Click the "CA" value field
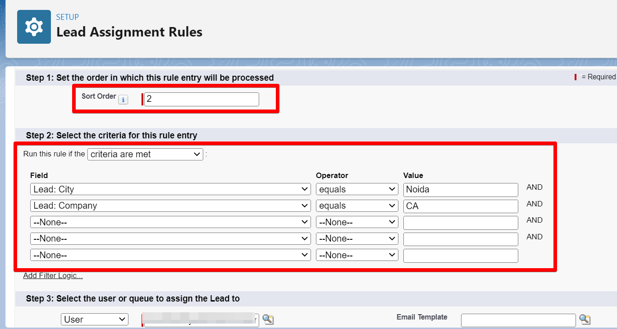617x329 pixels. click(460, 206)
